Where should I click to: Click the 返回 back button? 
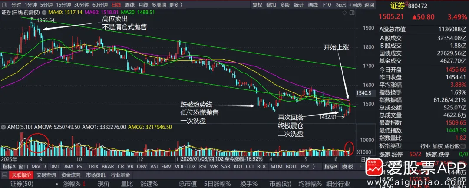[370, 5]
